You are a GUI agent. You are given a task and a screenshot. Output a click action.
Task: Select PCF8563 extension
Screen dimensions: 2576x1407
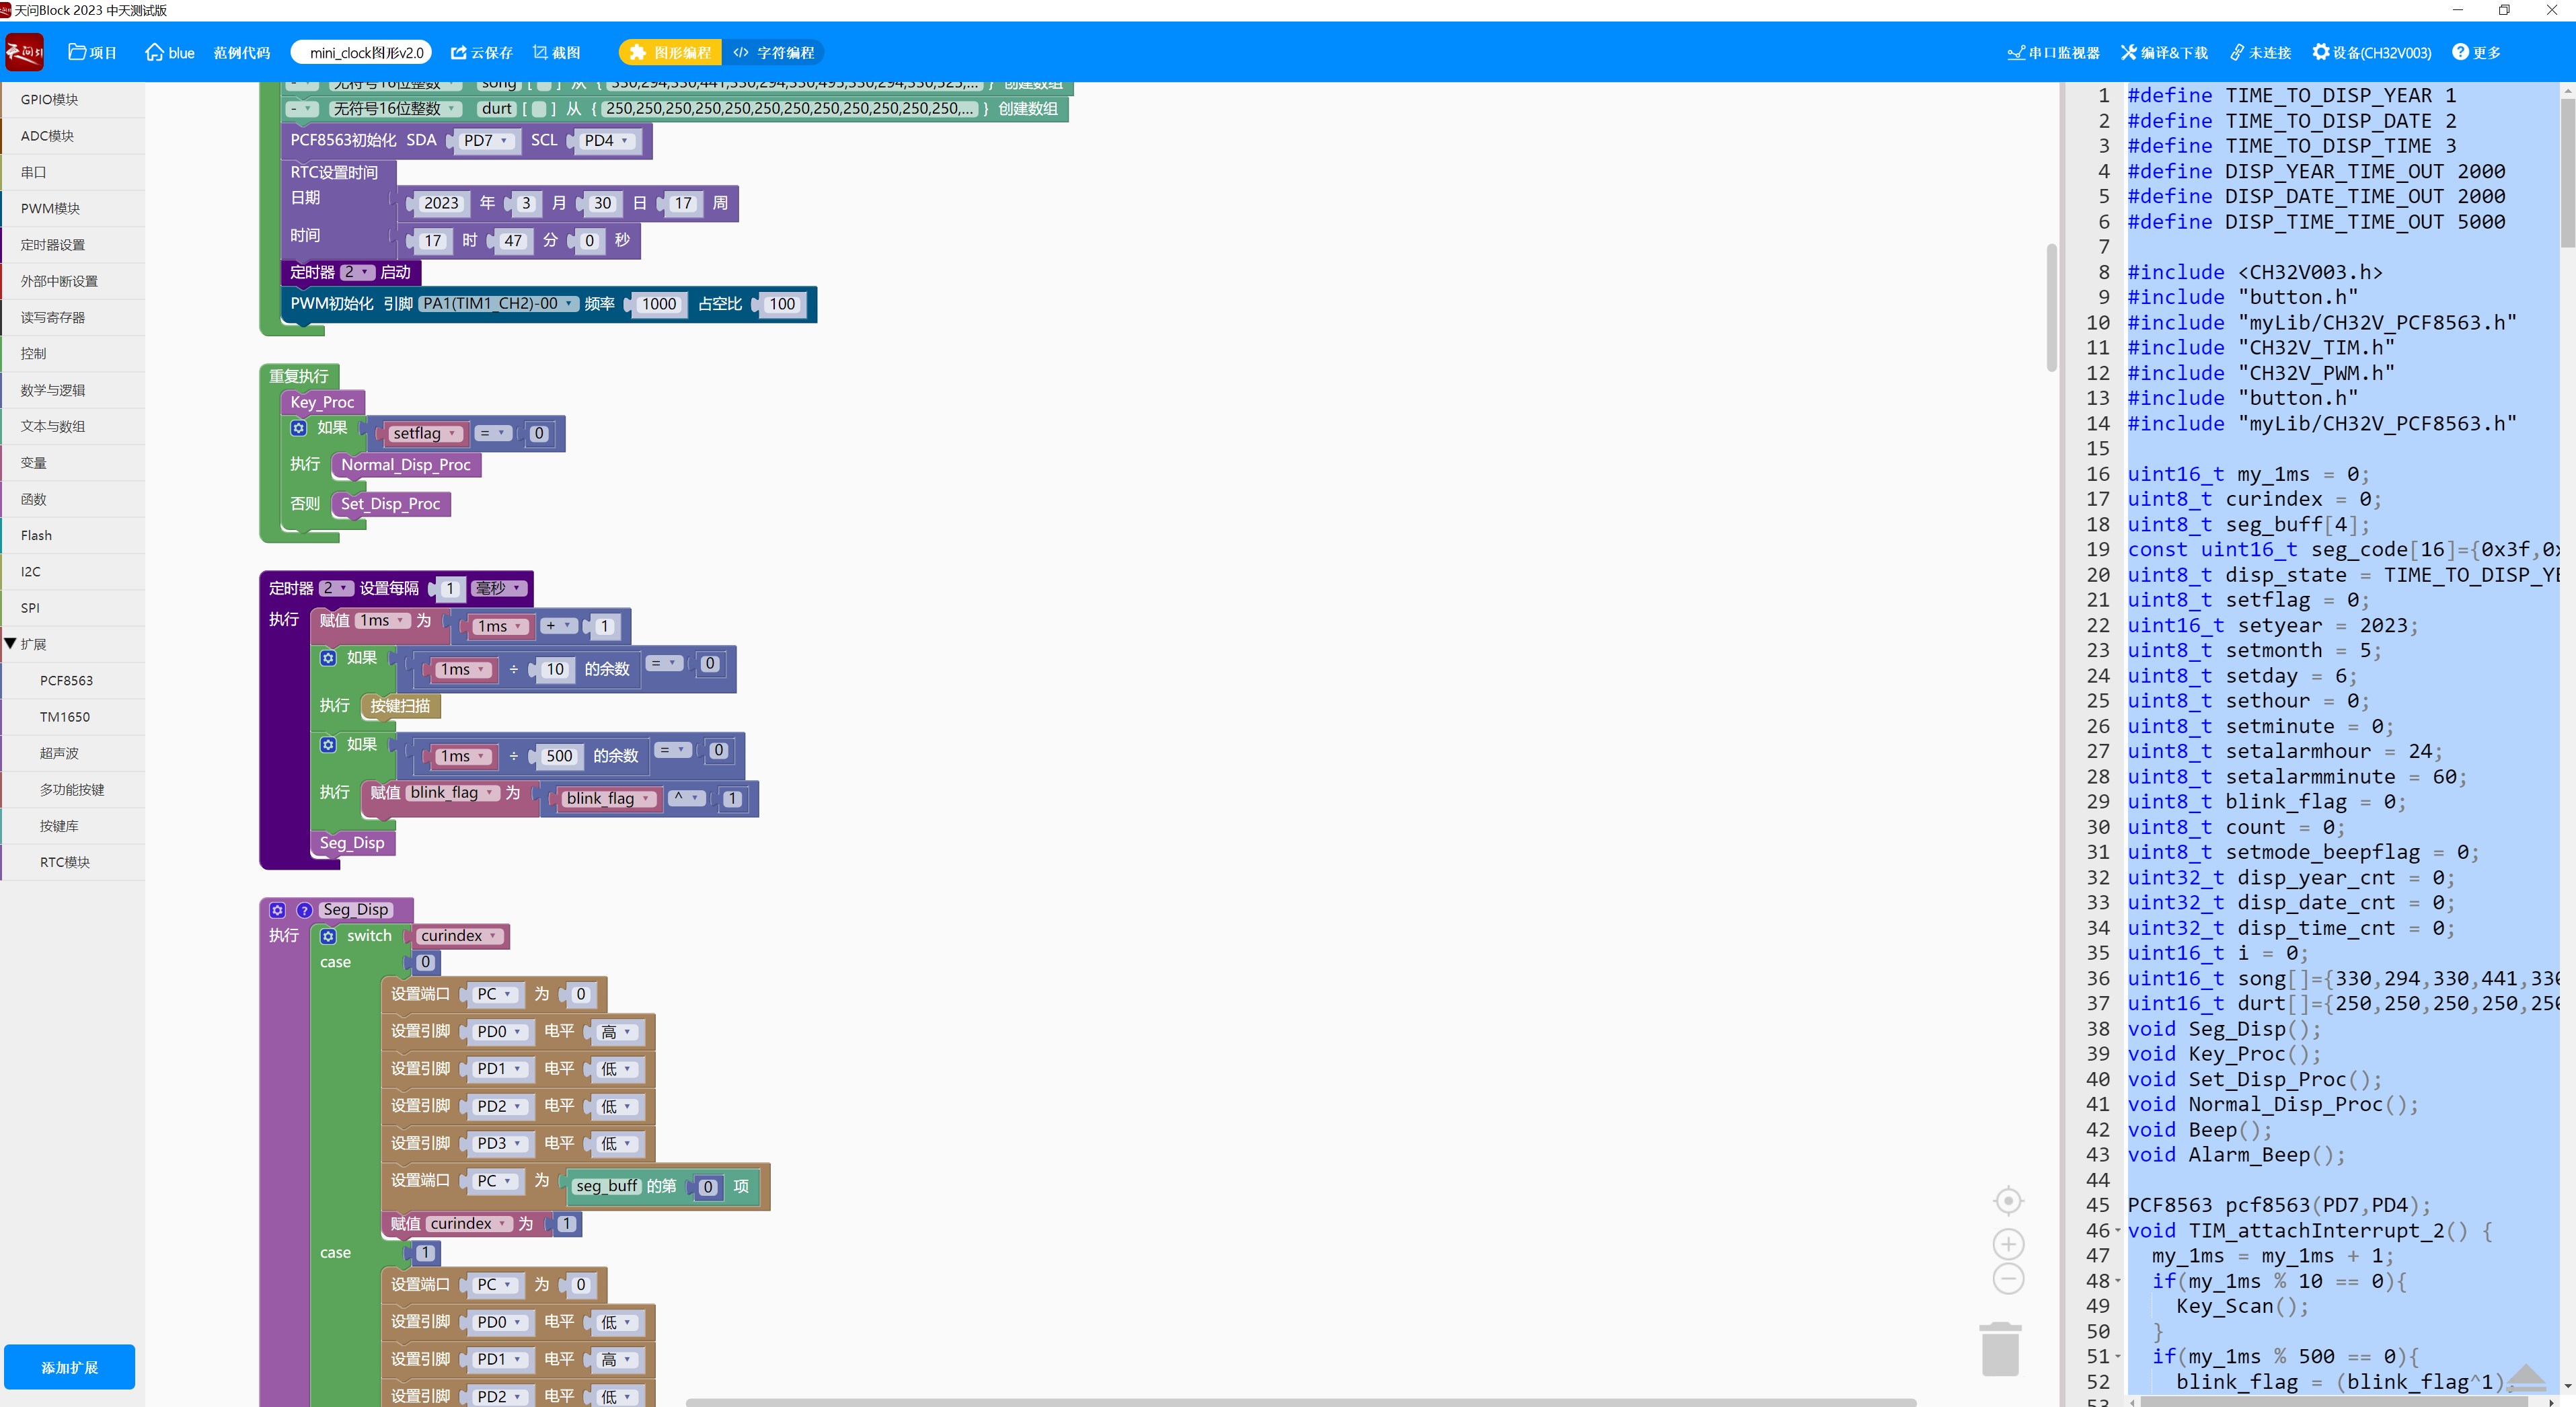tap(73, 680)
